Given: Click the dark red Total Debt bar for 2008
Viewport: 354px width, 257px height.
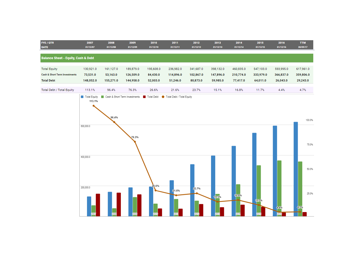Looking at the screenshot, I should pyautogui.click(x=119, y=204).
